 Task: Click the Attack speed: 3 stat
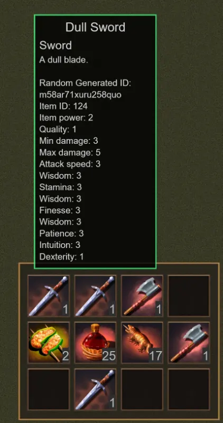(70, 164)
